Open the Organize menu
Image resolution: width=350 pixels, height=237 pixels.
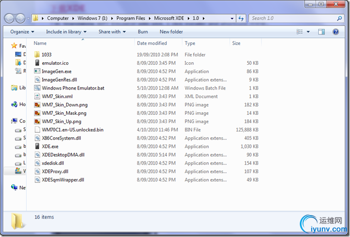point(22,32)
